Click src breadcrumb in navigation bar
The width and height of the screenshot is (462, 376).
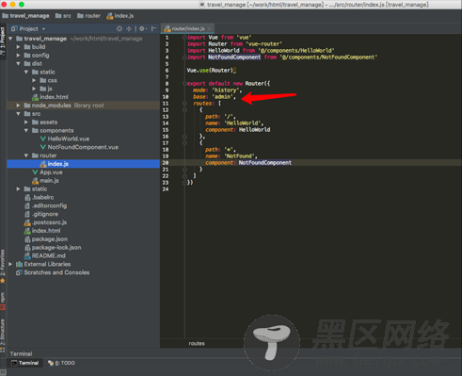coord(64,16)
